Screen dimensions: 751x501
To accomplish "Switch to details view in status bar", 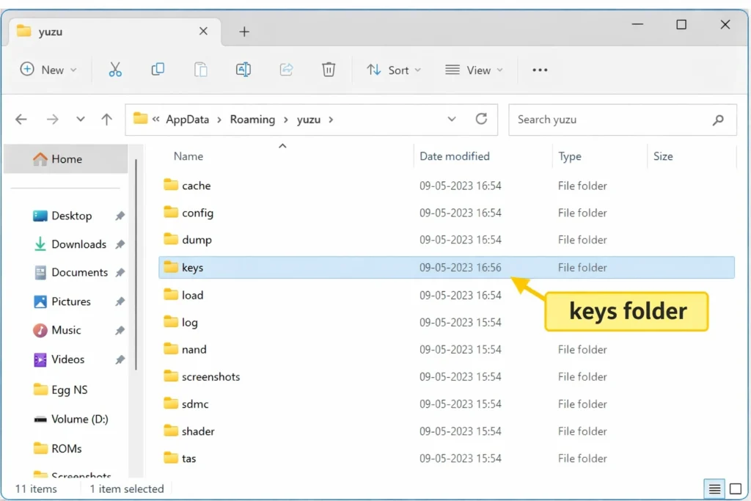I will (714, 489).
